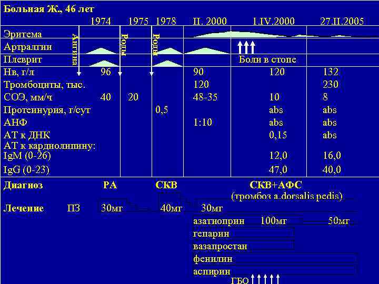Click the "II. 2000" date header
Screen dimensions: 379x284
coord(210,21)
